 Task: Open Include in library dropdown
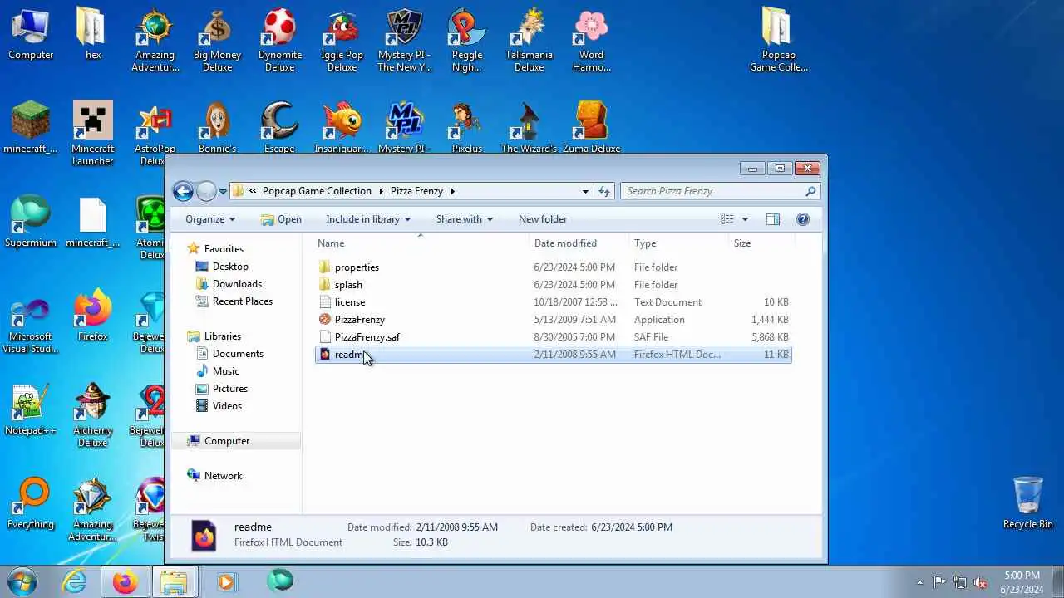(x=368, y=219)
